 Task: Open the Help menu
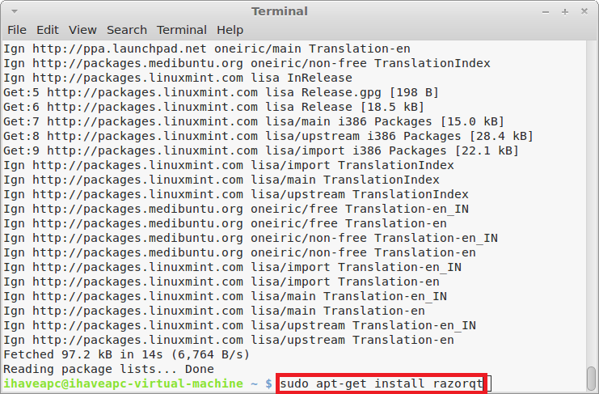coord(230,30)
